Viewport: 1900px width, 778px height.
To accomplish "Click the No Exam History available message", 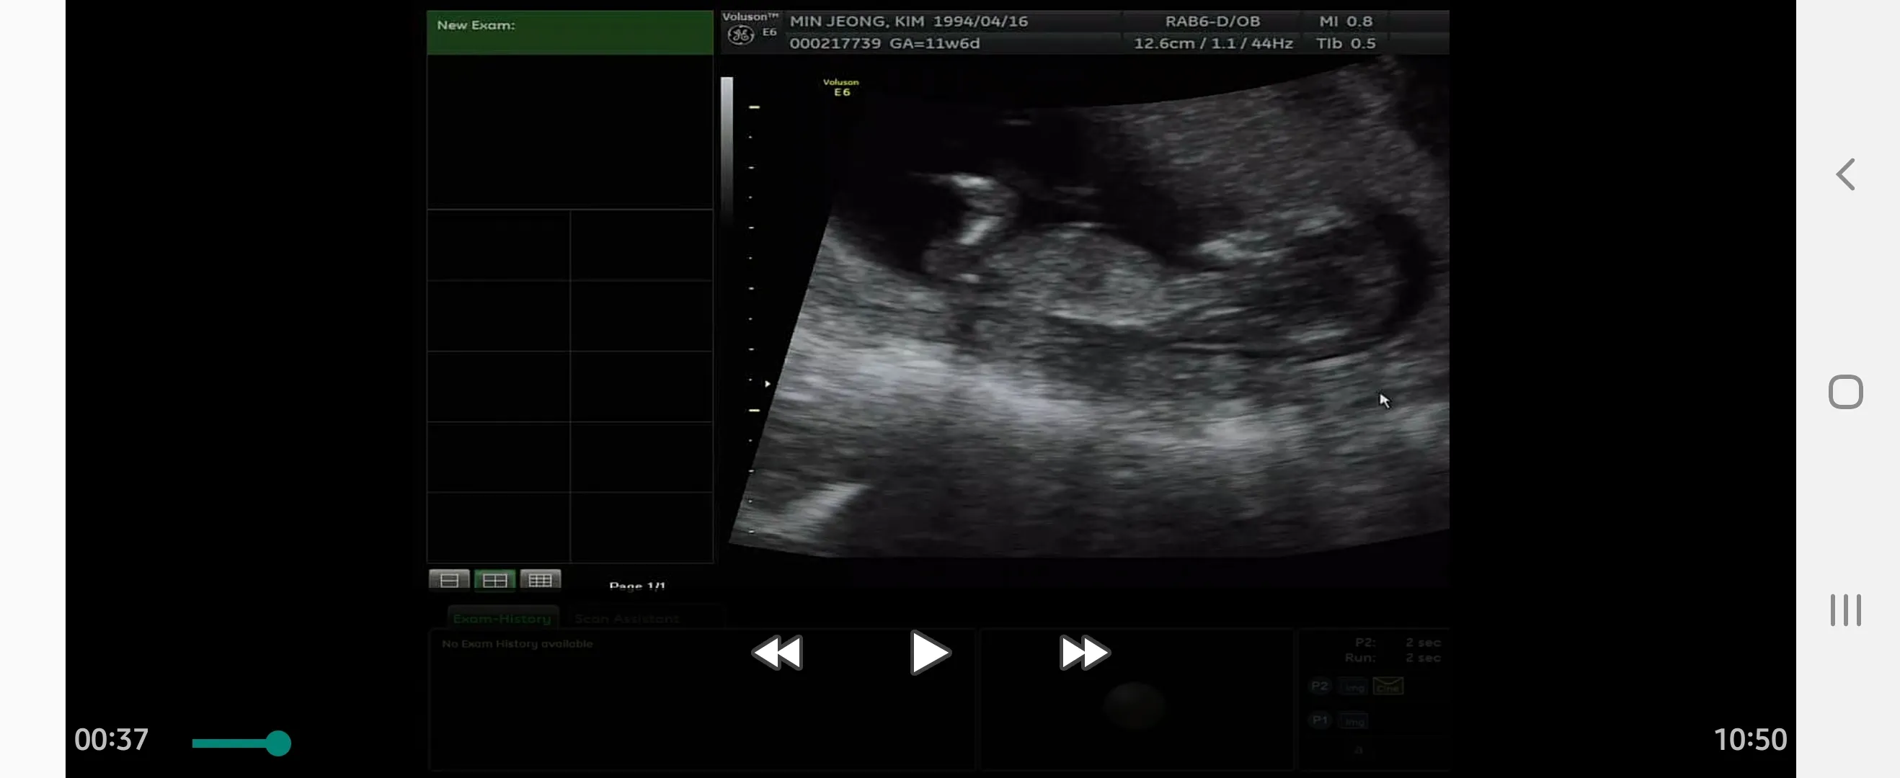I will pos(517,644).
